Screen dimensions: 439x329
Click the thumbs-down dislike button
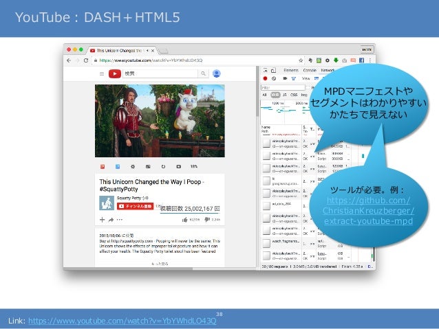[x=207, y=220]
